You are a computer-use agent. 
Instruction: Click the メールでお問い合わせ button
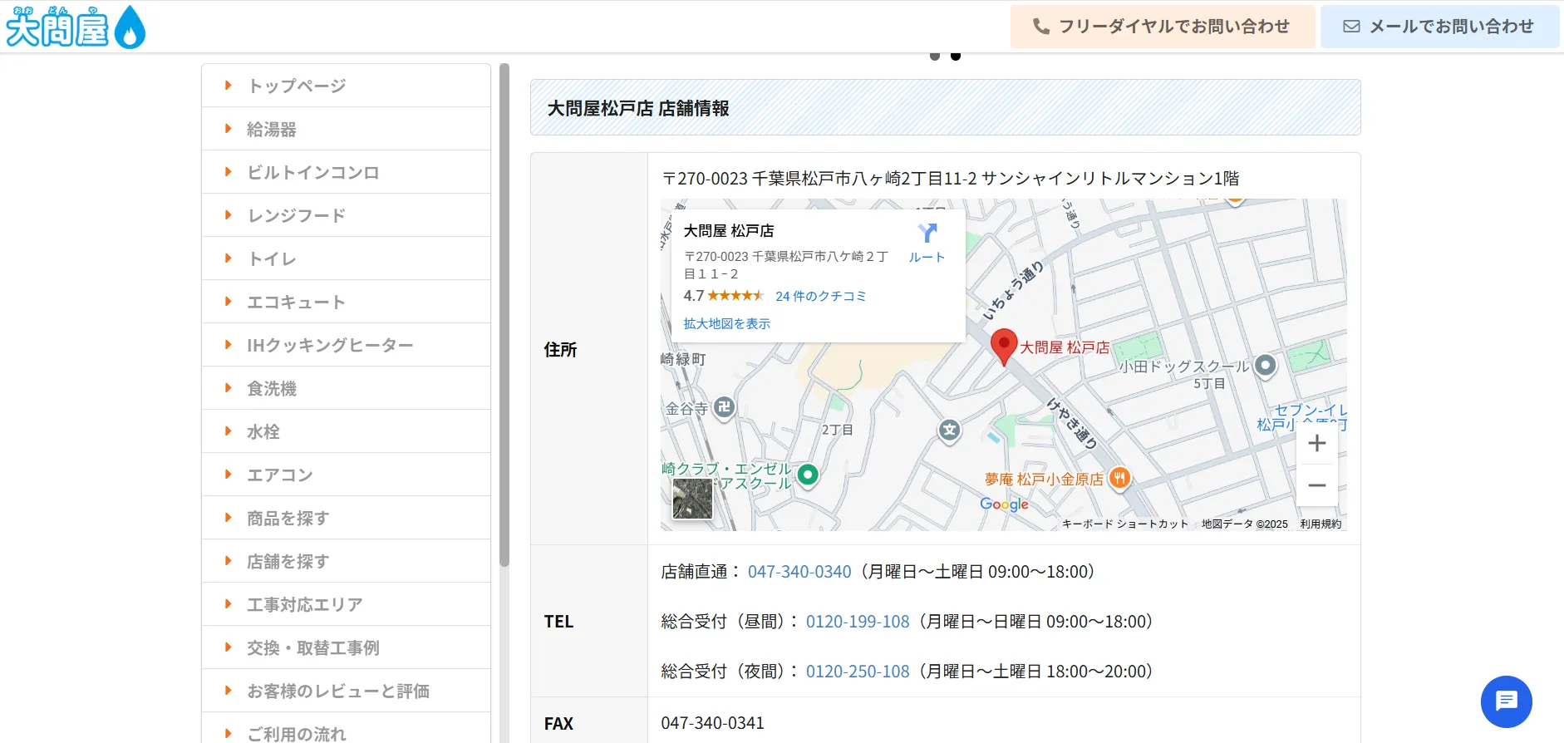coord(1439,27)
